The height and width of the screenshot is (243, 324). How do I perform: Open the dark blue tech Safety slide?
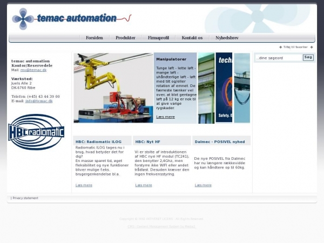click(224, 87)
